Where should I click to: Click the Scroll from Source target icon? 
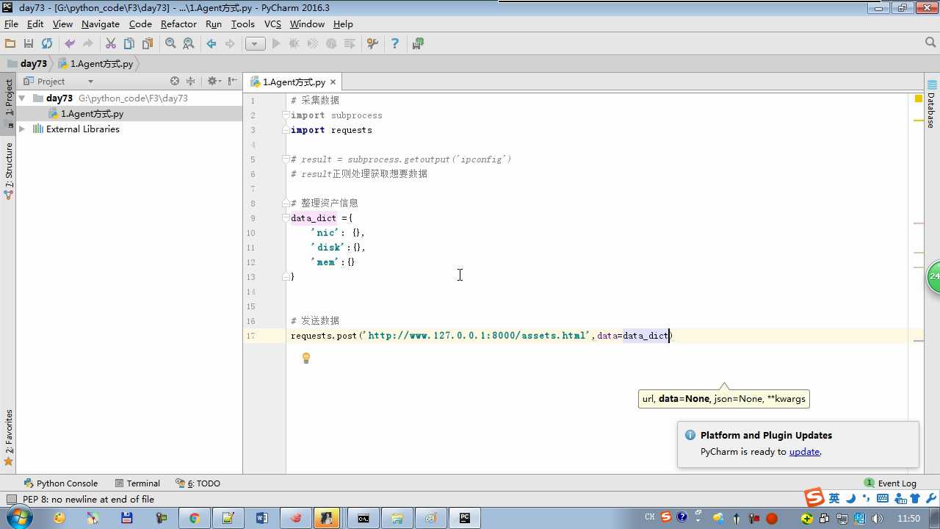click(x=175, y=82)
